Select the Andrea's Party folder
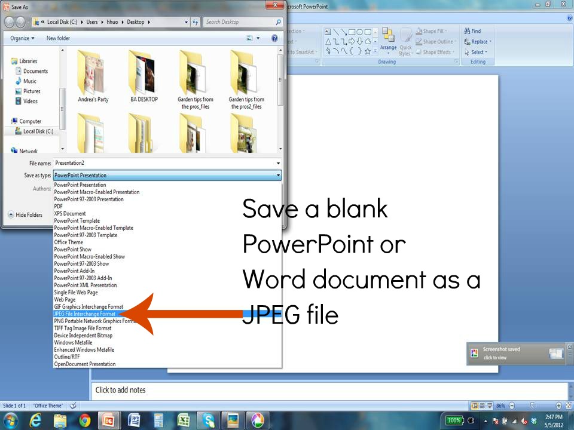 tap(93, 77)
